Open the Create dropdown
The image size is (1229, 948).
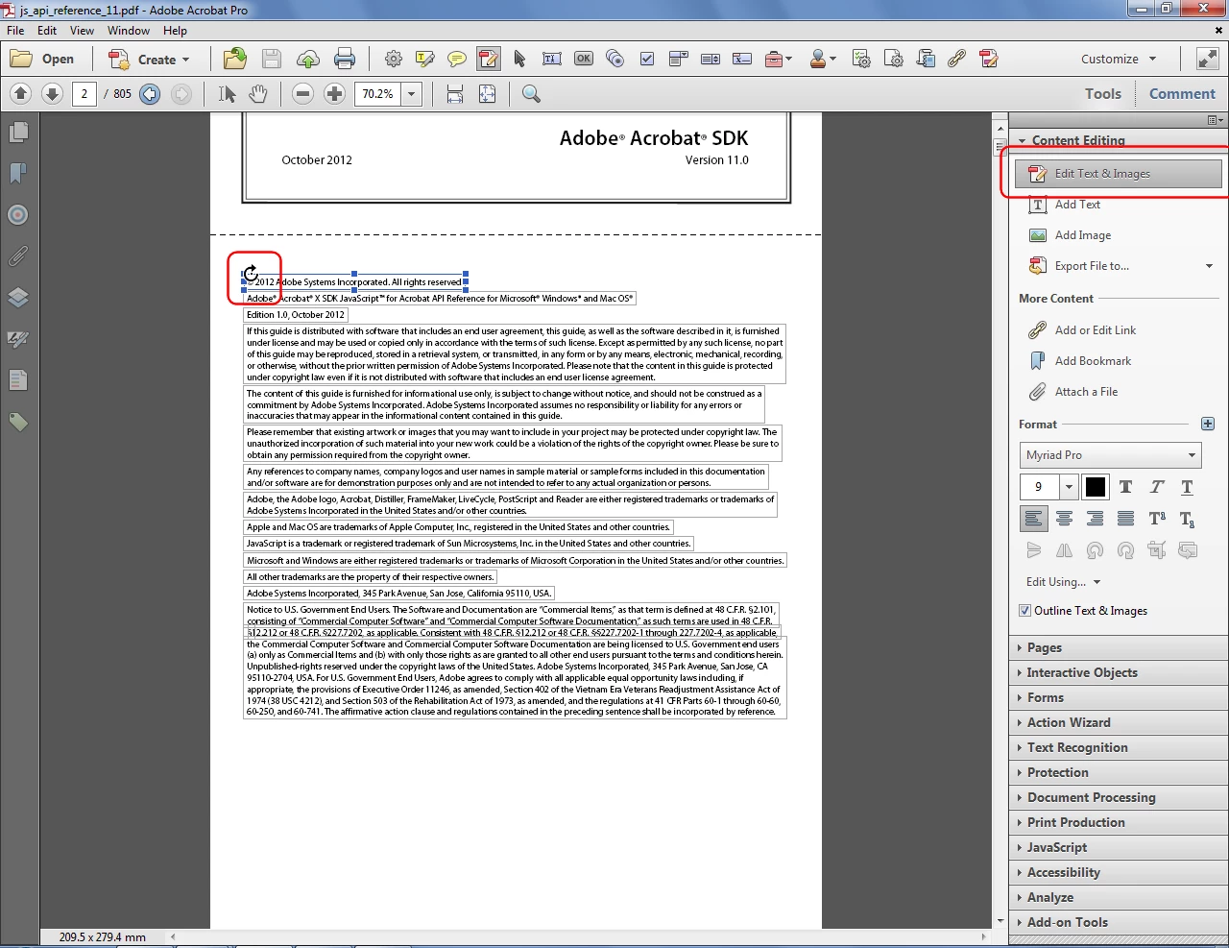click(x=149, y=60)
